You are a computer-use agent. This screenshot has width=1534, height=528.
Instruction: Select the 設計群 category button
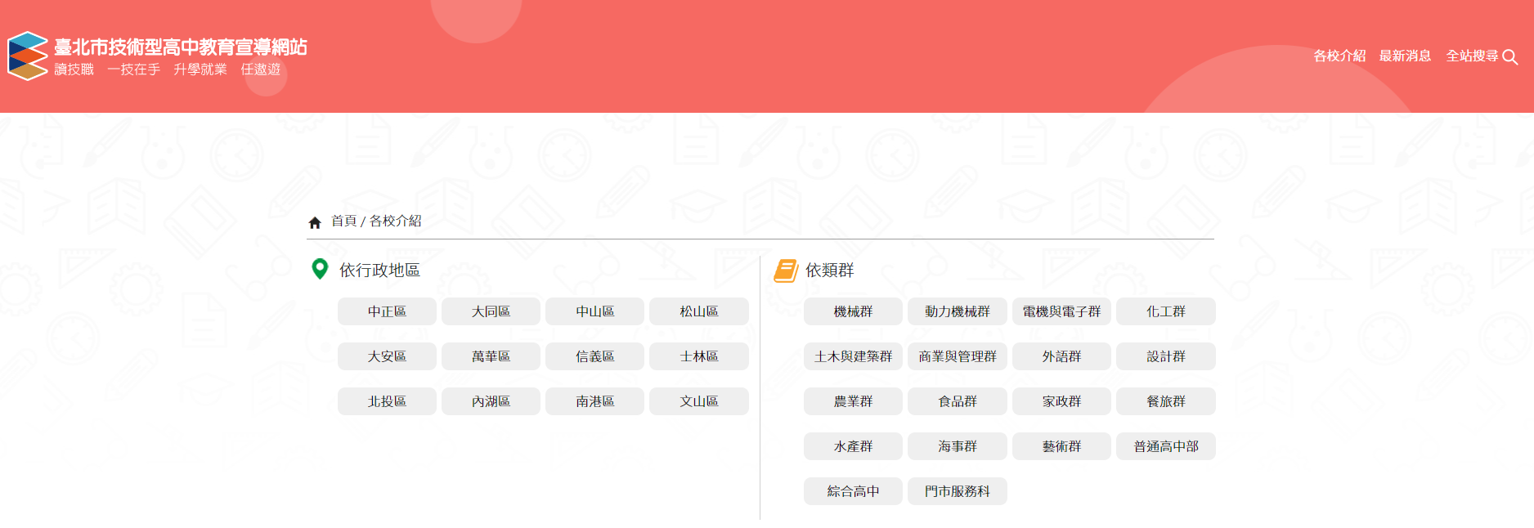click(x=1165, y=356)
